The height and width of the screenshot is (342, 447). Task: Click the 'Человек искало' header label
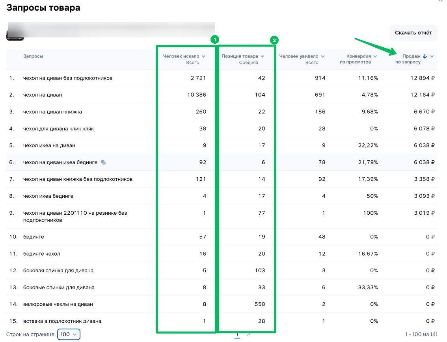click(x=181, y=56)
